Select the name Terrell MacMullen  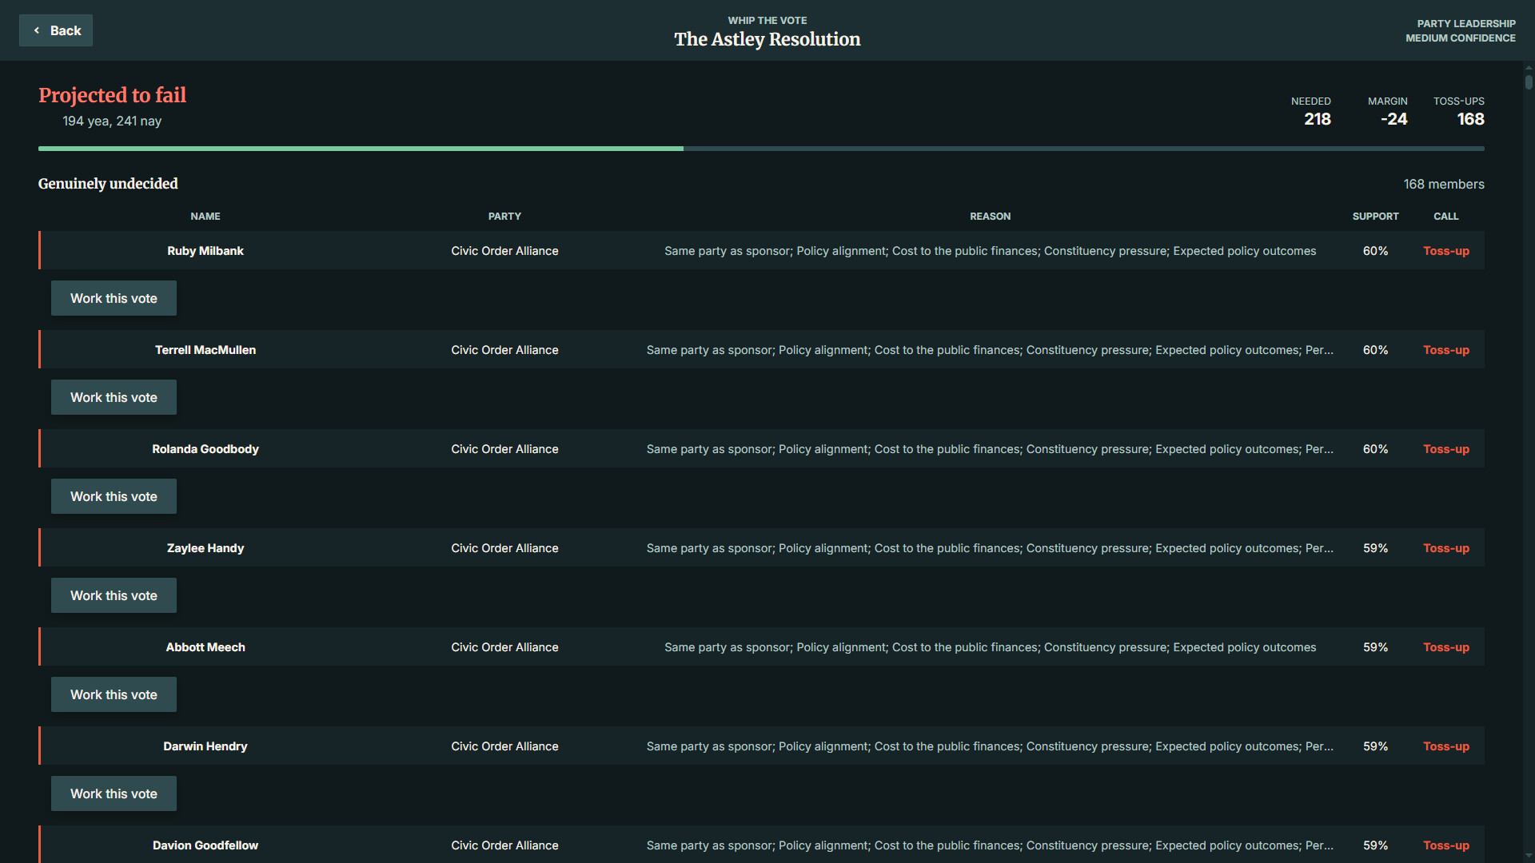pyautogui.click(x=205, y=350)
